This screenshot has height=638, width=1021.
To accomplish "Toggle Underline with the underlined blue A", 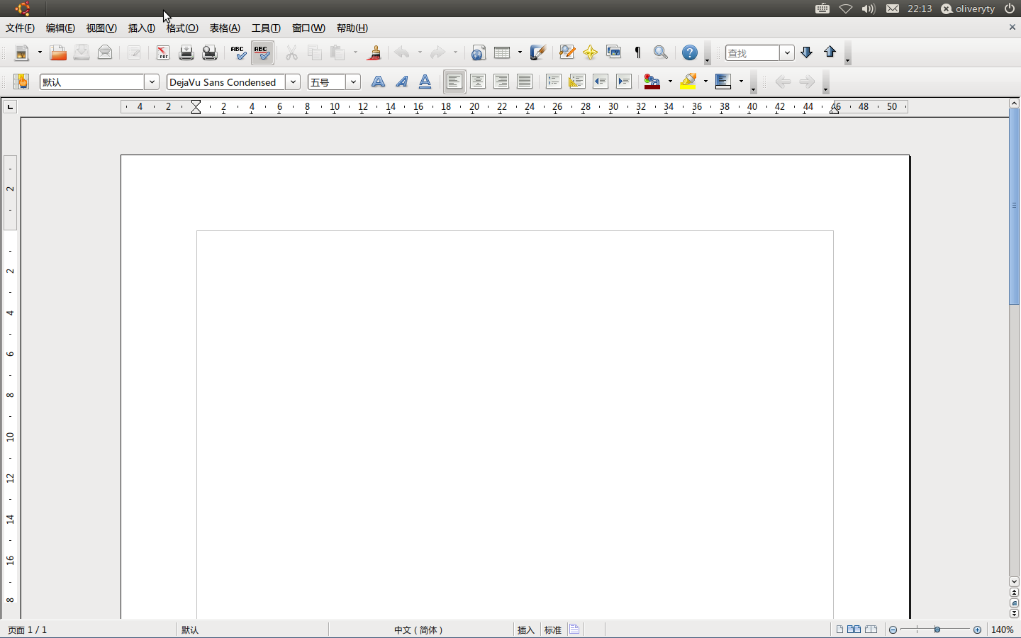I will 425,82.
